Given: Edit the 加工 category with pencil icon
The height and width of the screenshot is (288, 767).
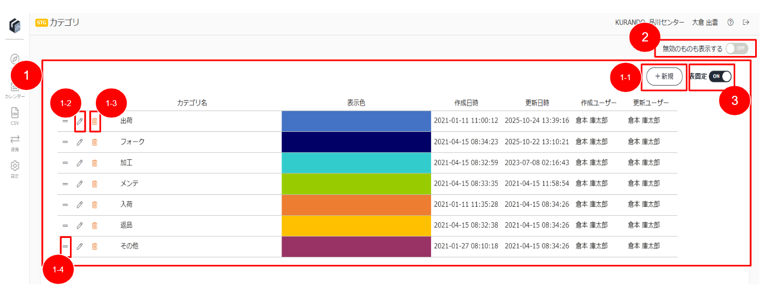Looking at the screenshot, I should (x=80, y=163).
